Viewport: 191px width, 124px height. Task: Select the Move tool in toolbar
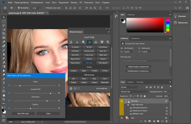coord(4,17)
